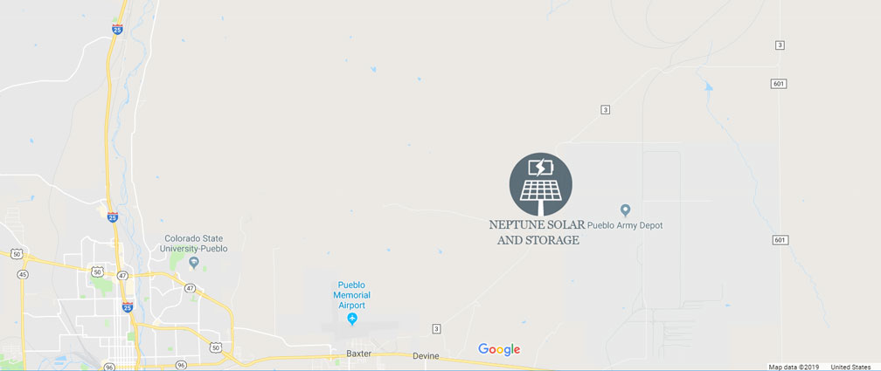The image size is (881, 371).
Task: Click the Pueblo Memorial Airport text label
Action: (x=354, y=295)
